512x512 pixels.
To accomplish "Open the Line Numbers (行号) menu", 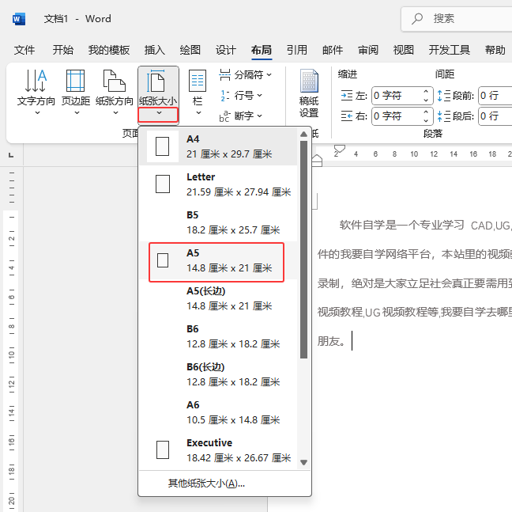I will click(241, 96).
